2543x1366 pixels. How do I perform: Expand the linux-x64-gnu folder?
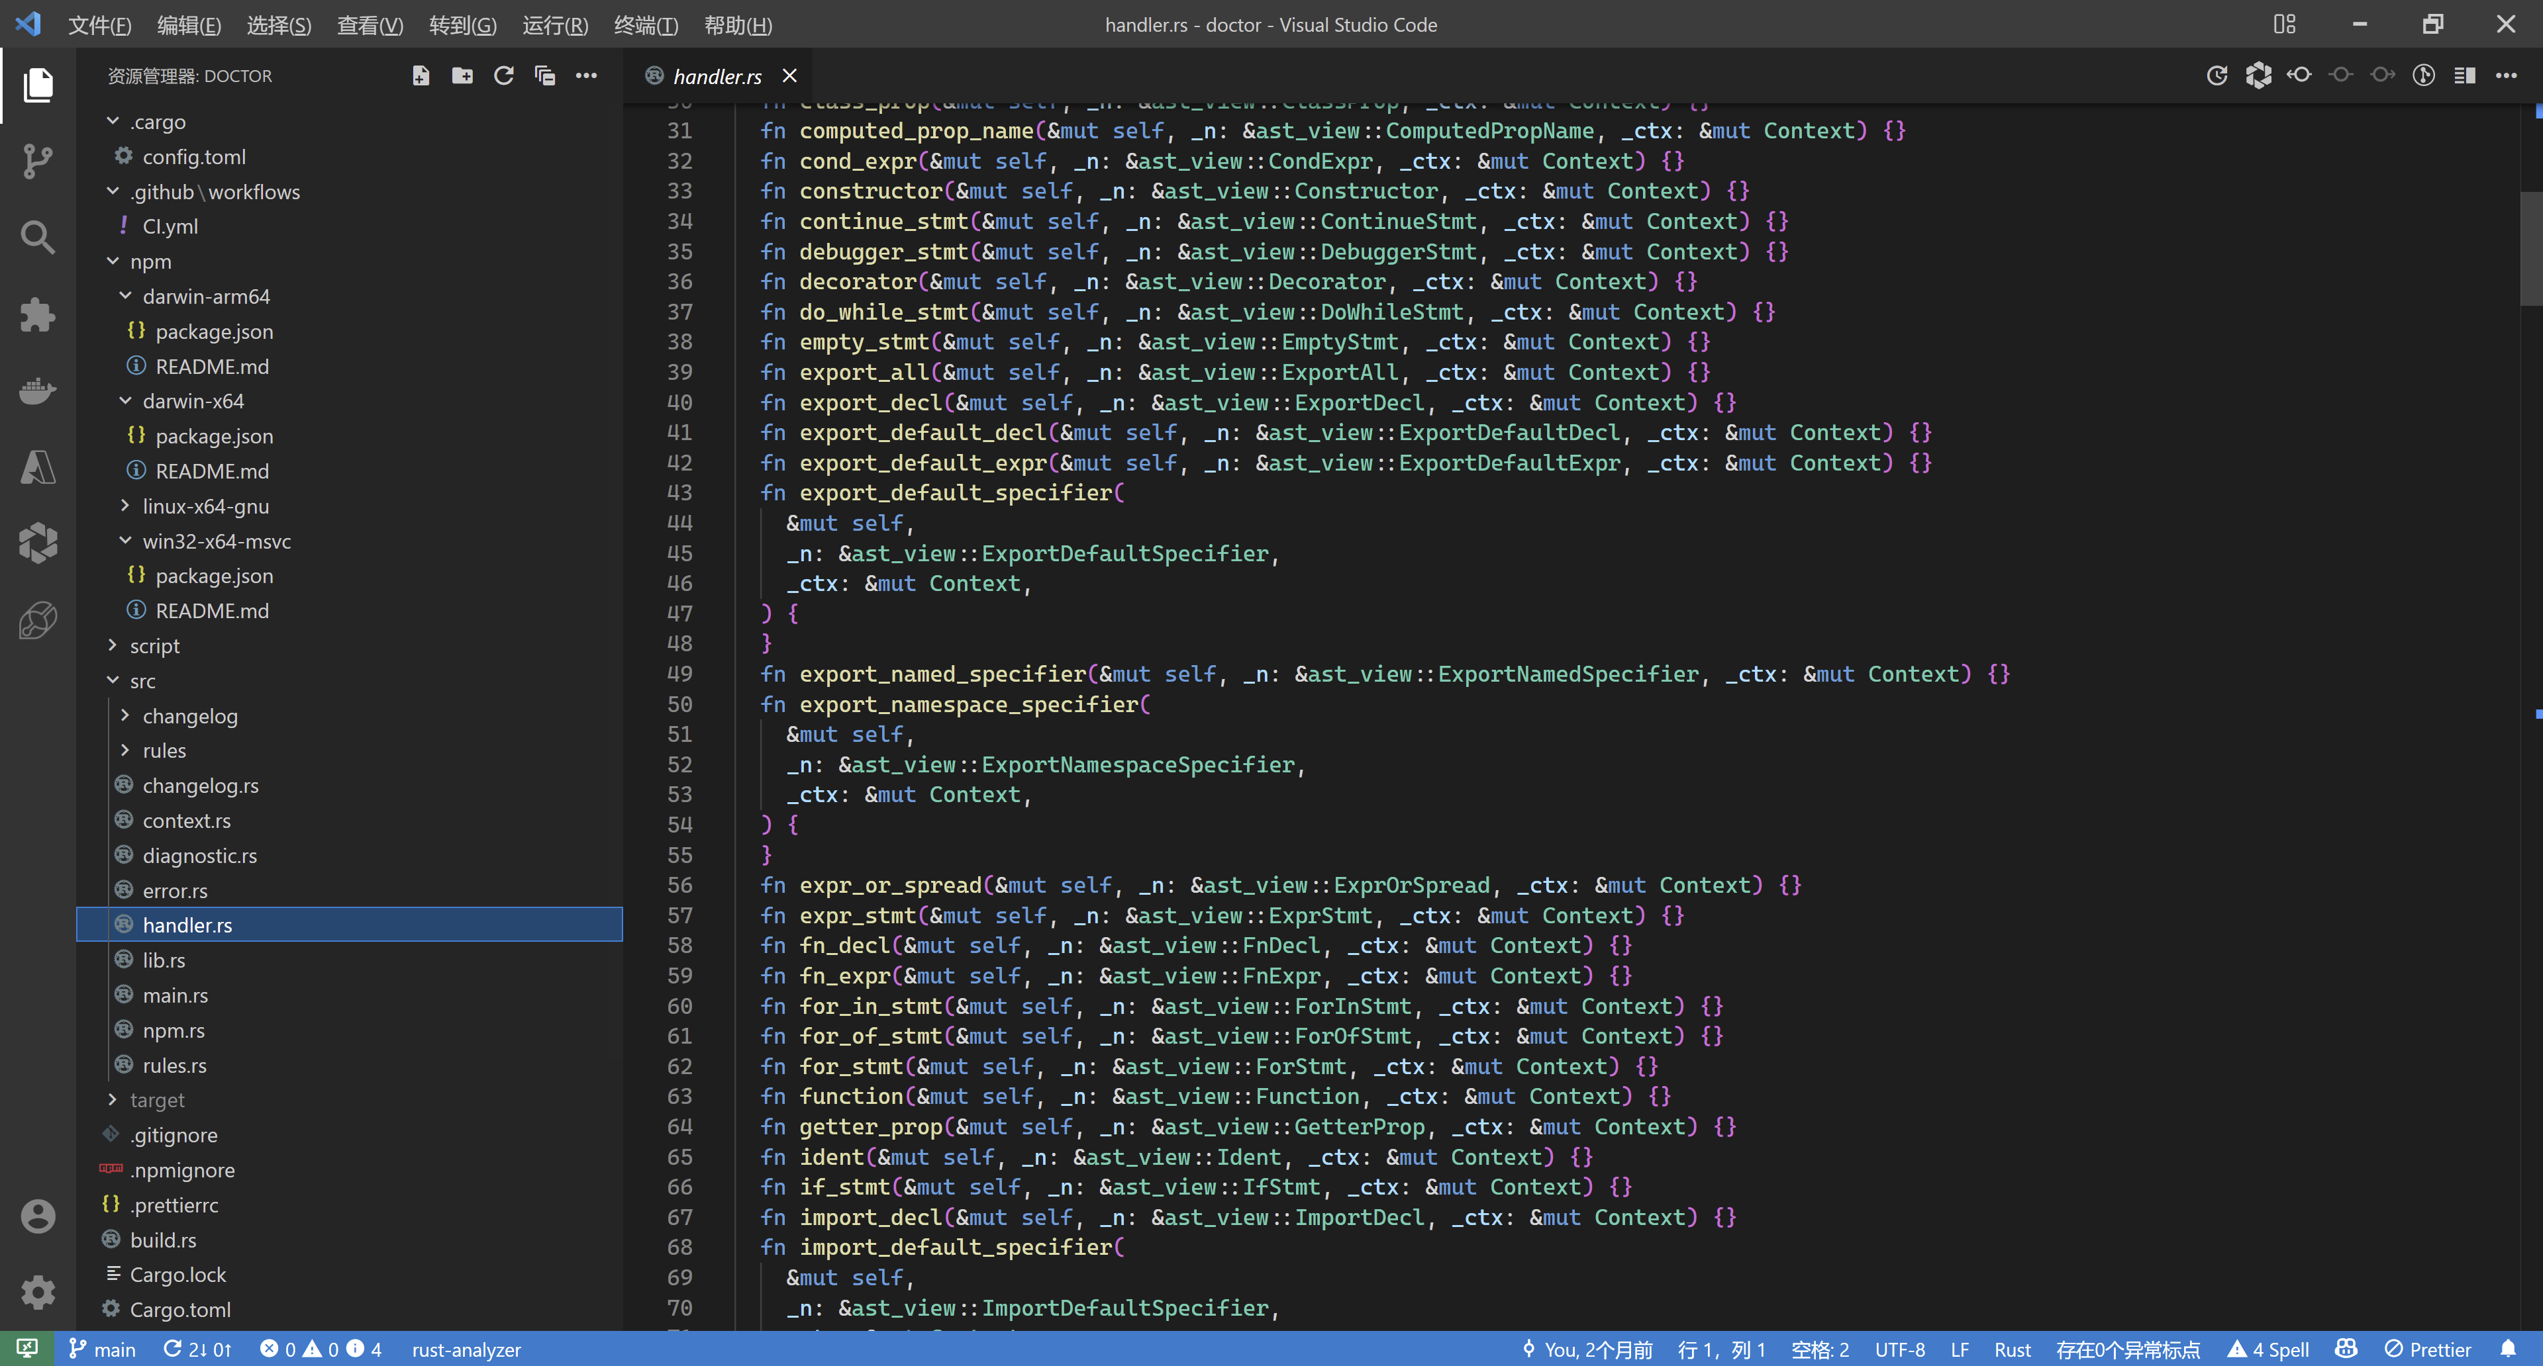205,506
